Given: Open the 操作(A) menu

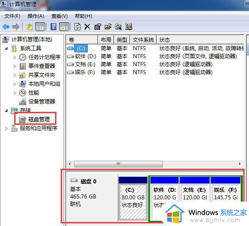Looking at the screenshot, I should [36, 16].
